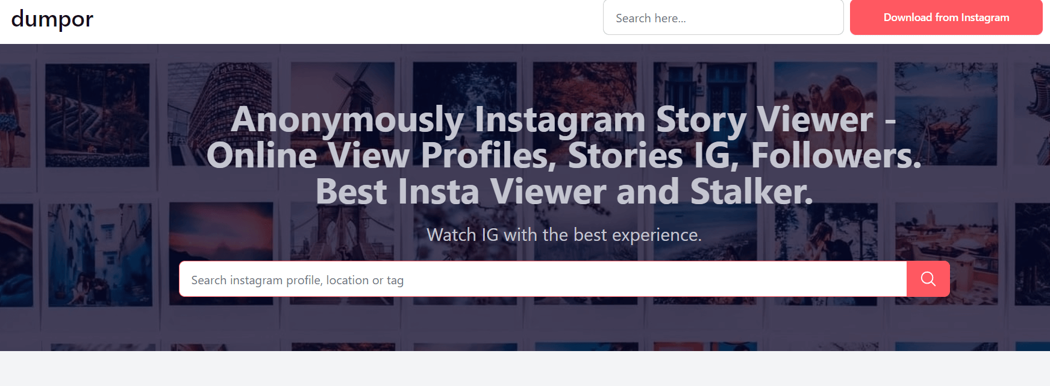
Task: Click the 'Anonymously Instagram Story Viewer' headline
Action: tap(564, 155)
